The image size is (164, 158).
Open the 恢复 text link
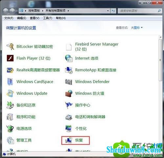[x=79, y=140]
